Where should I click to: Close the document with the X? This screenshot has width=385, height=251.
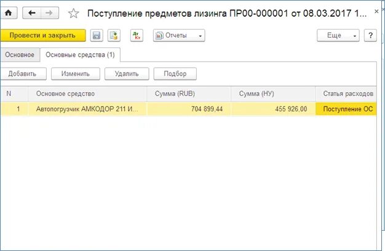[x=376, y=11]
